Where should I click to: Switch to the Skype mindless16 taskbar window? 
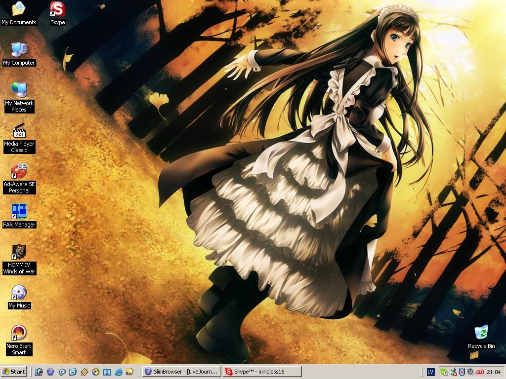click(x=262, y=372)
